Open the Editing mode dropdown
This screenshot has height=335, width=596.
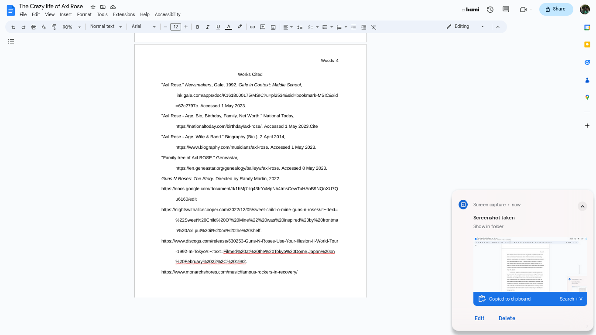click(x=465, y=27)
